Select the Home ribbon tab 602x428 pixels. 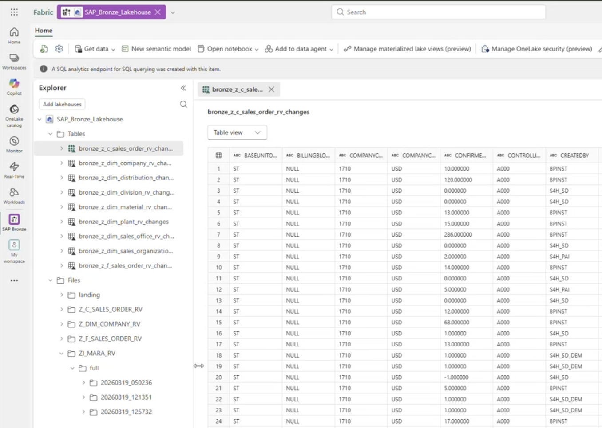[x=44, y=31]
